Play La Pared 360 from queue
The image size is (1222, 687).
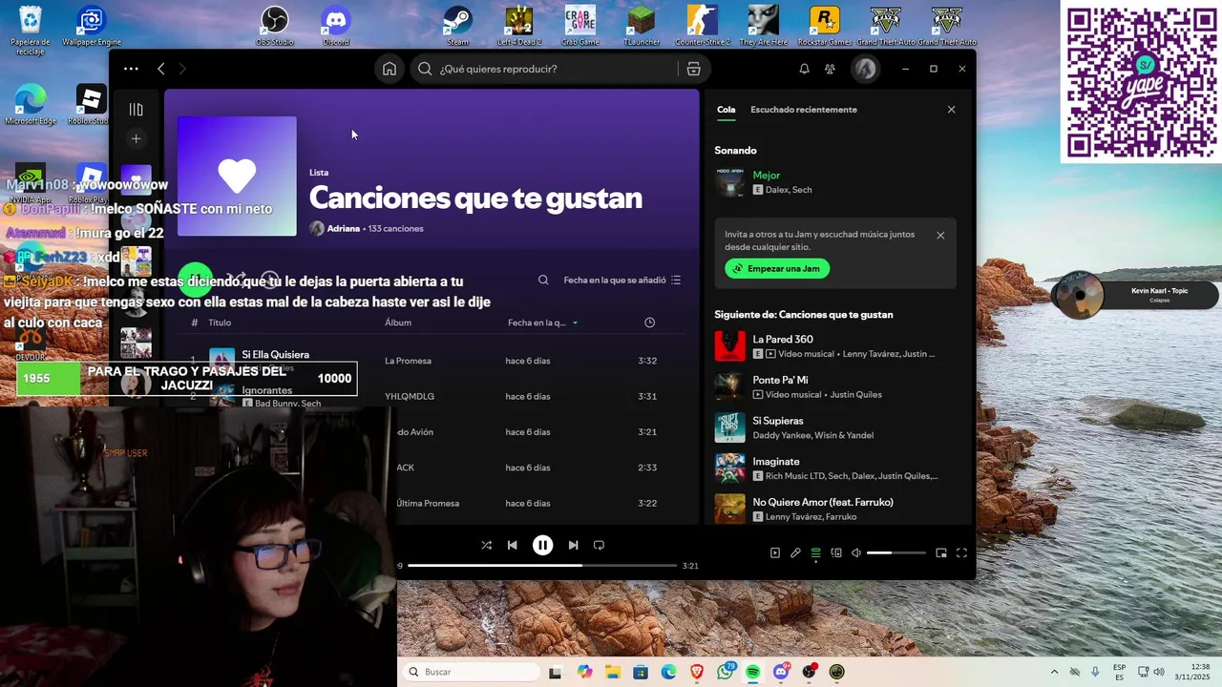pos(835,345)
